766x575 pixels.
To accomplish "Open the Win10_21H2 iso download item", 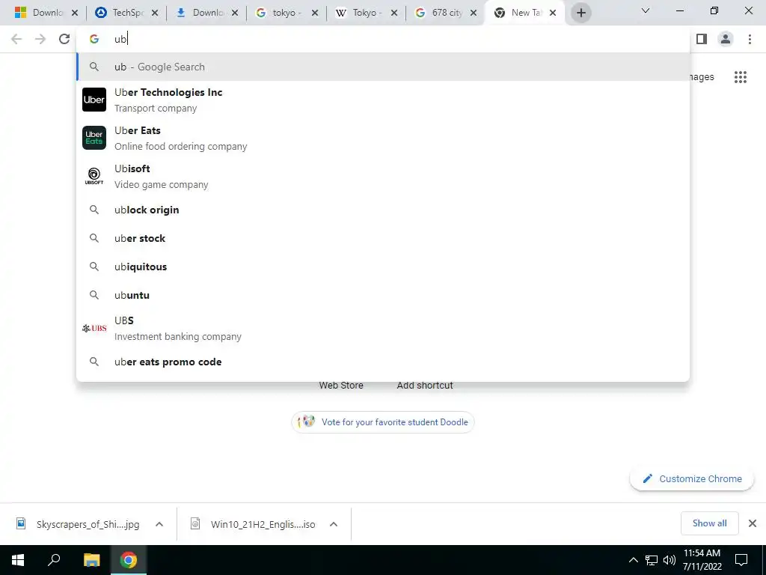I will tap(253, 524).
